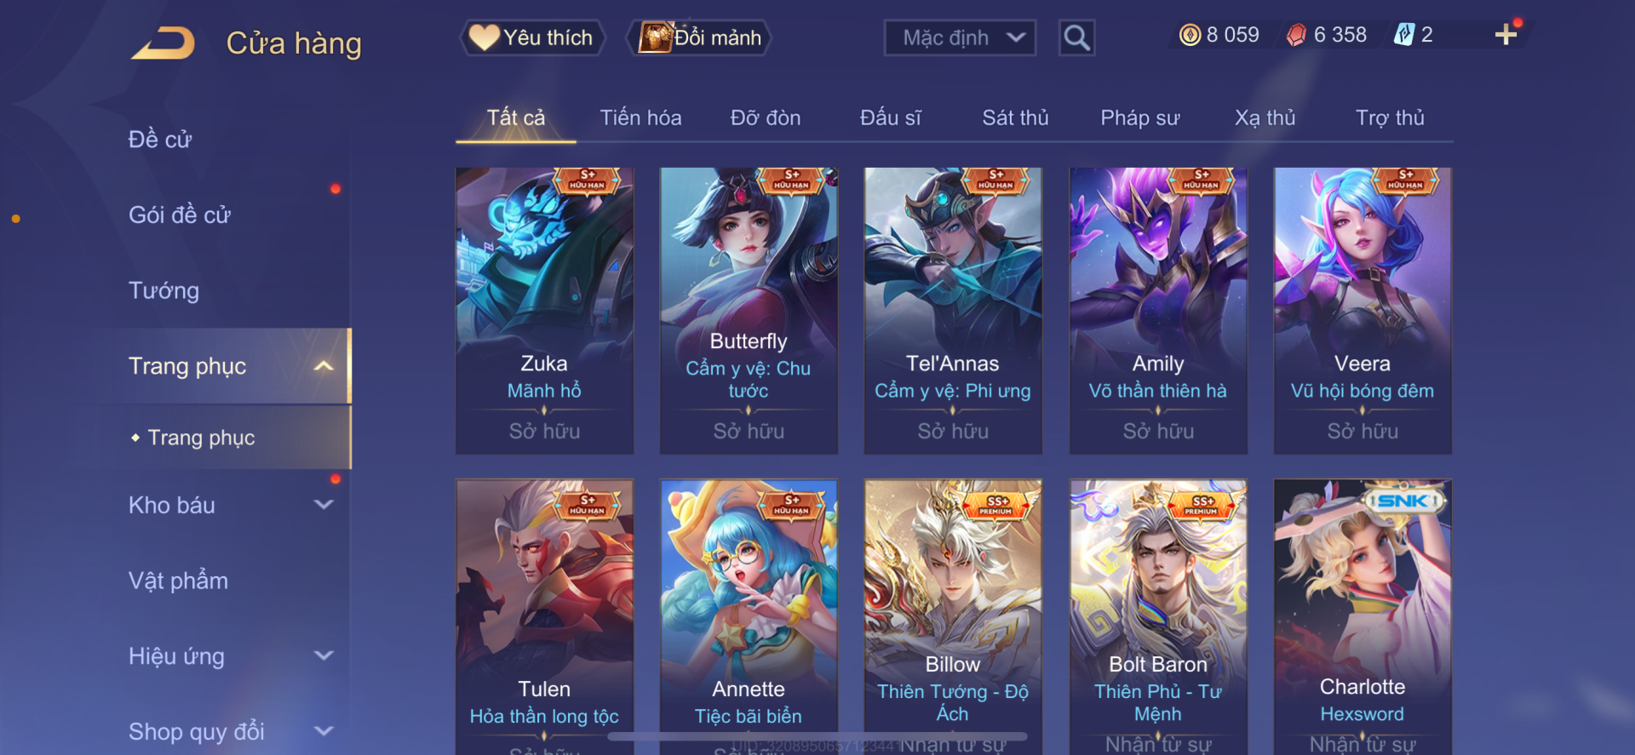Expand the Kho báu sidebar section

[x=324, y=505]
